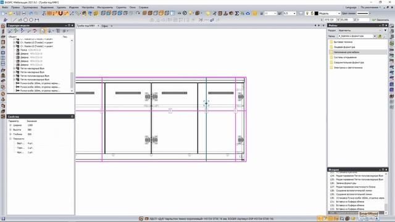Click the blue eye view icon
395x222 pixels.
(248, 14)
